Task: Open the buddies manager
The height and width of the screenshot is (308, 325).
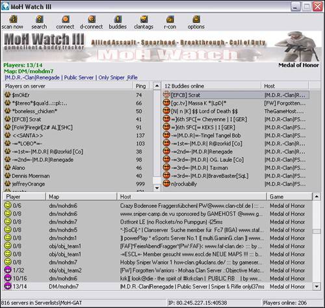Action: pos(118,19)
